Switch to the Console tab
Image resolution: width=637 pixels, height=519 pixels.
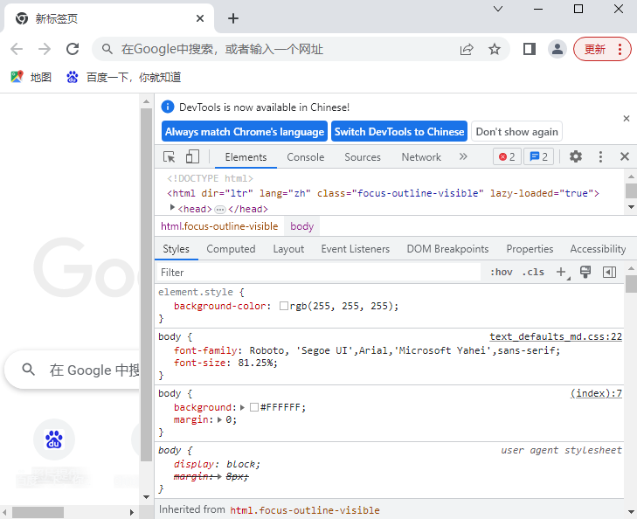coord(306,157)
